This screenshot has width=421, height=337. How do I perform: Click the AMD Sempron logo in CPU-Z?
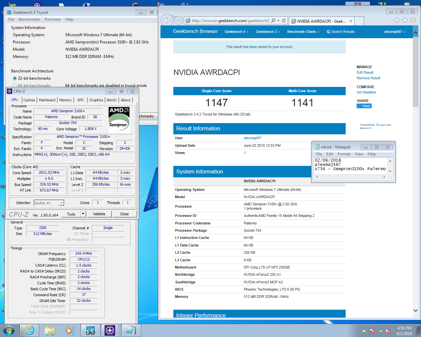[119, 120]
